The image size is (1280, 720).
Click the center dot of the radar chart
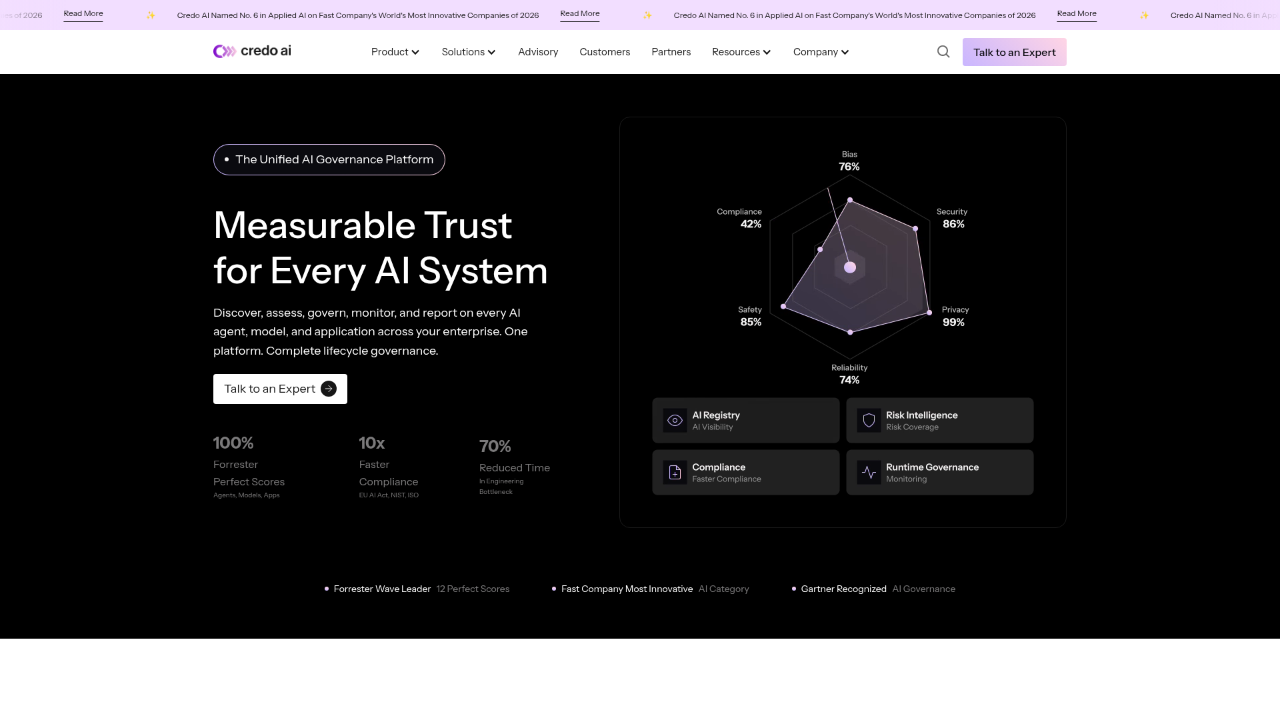coord(850,267)
